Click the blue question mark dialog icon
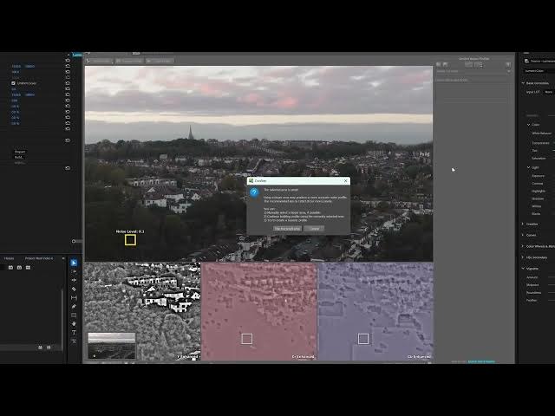Screen dimensions: 555x416 (254, 192)
